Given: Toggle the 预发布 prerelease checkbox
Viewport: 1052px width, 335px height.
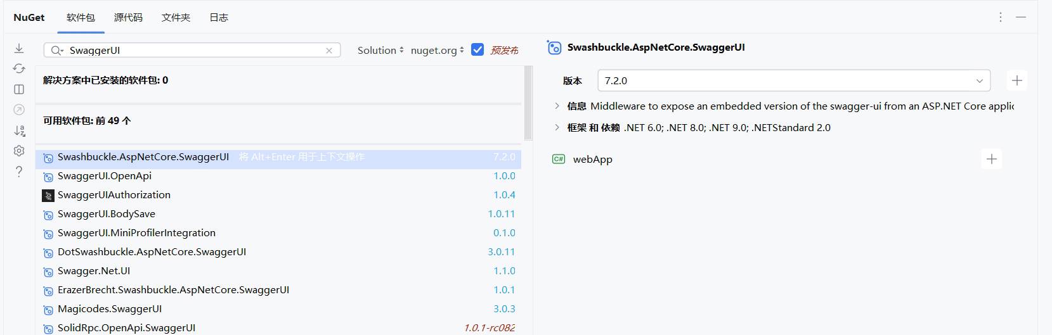Looking at the screenshot, I should (x=477, y=50).
